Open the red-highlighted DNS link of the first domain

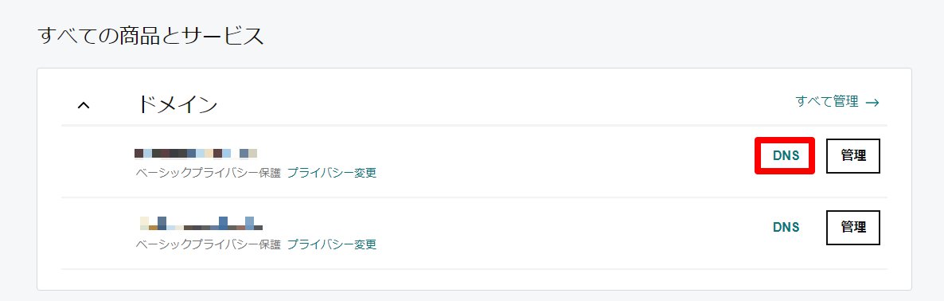[x=786, y=156]
